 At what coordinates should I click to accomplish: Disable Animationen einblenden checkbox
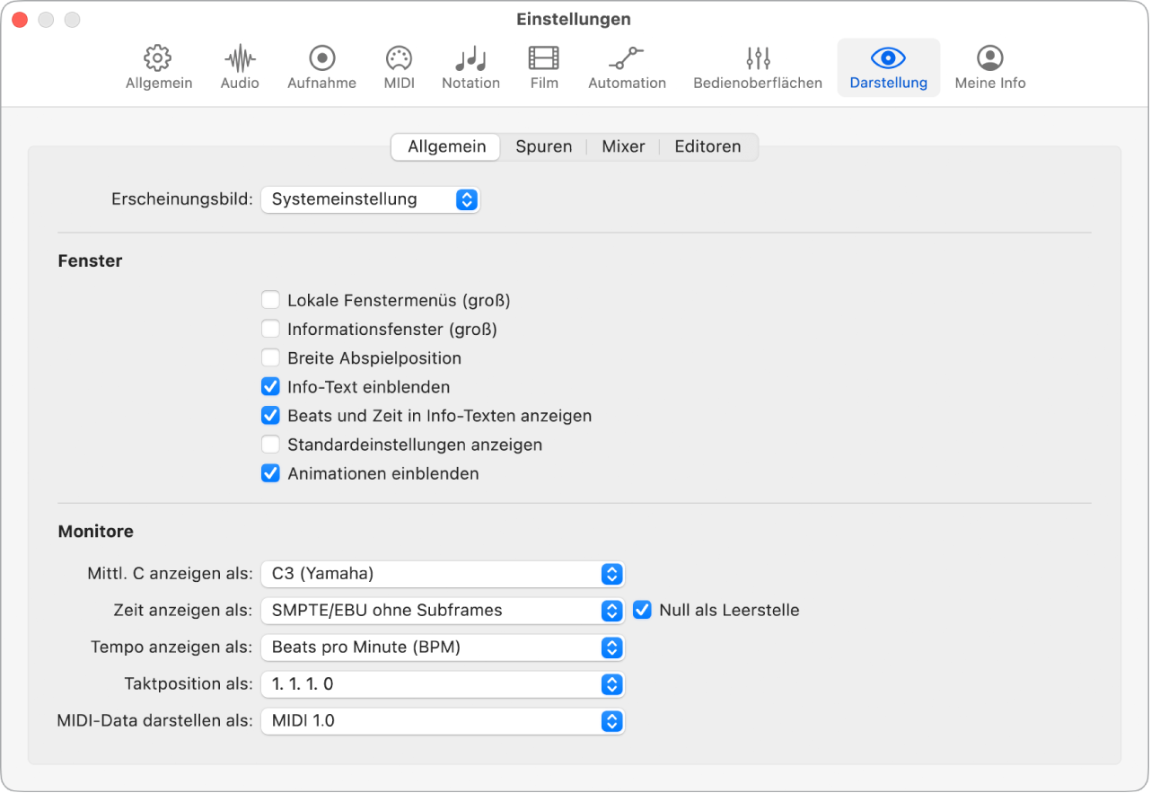(x=270, y=473)
